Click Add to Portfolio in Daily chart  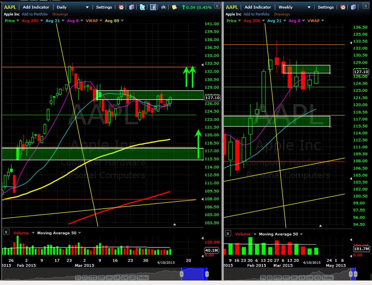pos(34,14)
